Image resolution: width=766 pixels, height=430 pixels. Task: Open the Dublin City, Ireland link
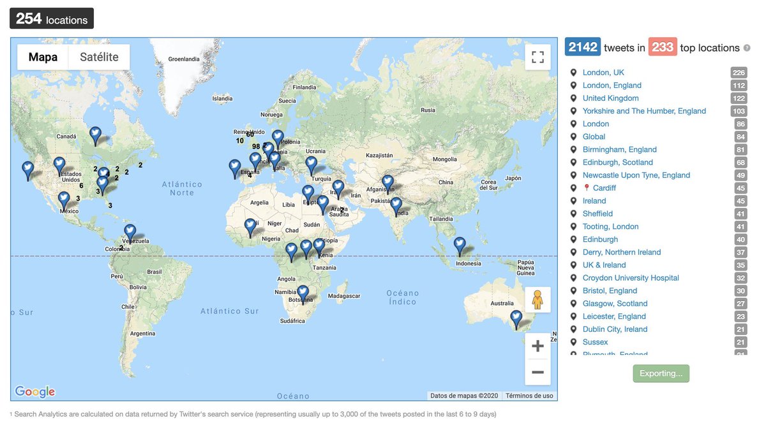(615, 329)
